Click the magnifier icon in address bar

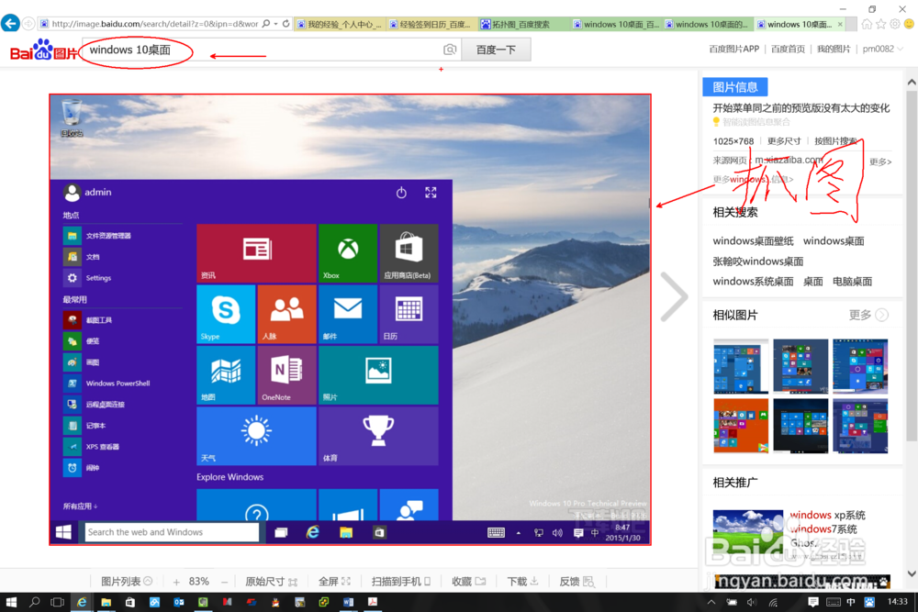pos(266,24)
